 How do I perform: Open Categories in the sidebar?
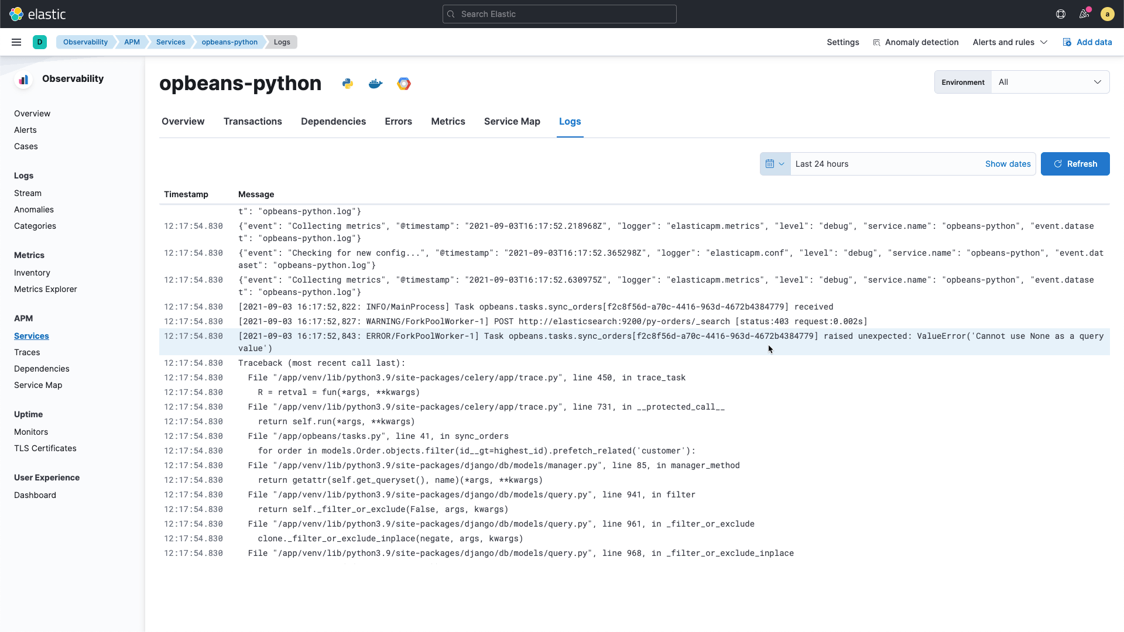tap(35, 226)
